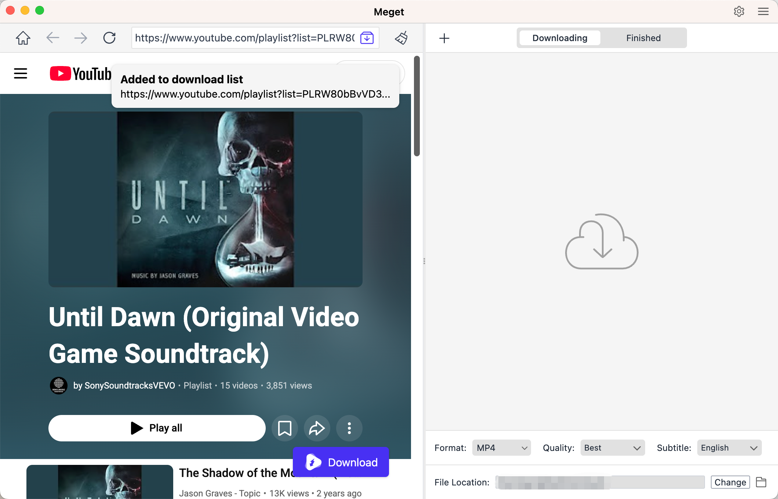778x499 pixels.
Task: Switch to the Finished tab
Action: point(643,38)
